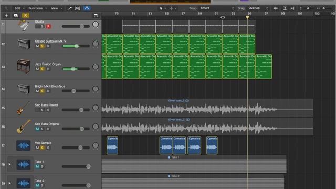Open the Drag mode Overlap dropdown

pos(258,8)
